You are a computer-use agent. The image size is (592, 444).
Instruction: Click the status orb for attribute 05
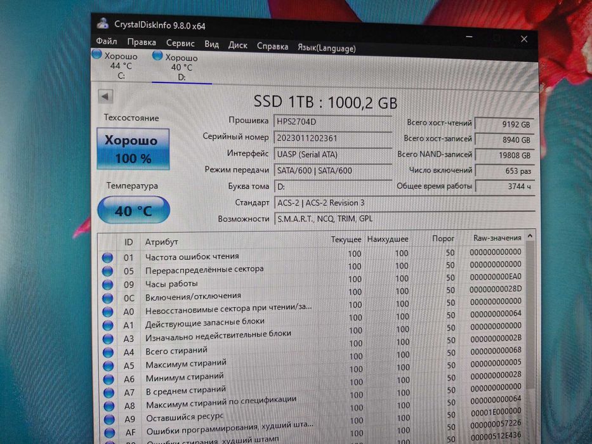108,271
